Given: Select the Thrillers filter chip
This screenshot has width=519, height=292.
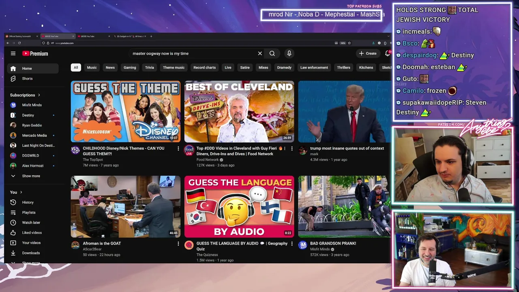Looking at the screenshot, I should tap(343, 68).
